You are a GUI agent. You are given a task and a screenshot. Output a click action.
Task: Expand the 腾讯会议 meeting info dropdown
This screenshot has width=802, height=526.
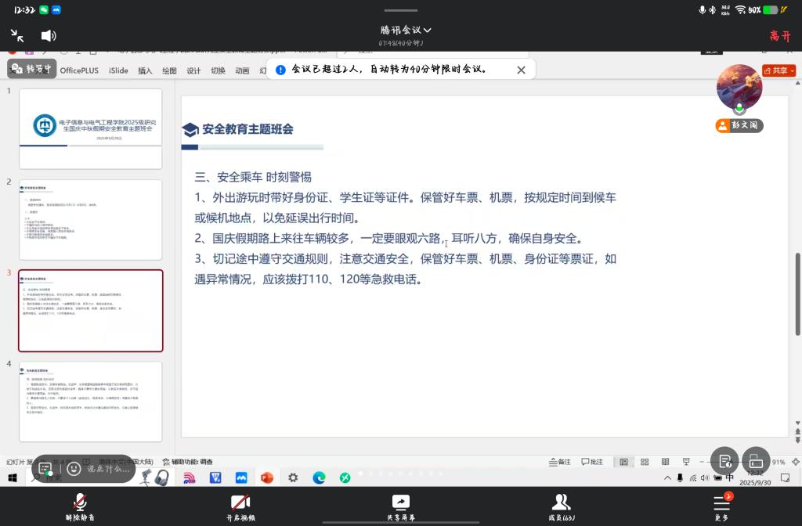pos(406,30)
